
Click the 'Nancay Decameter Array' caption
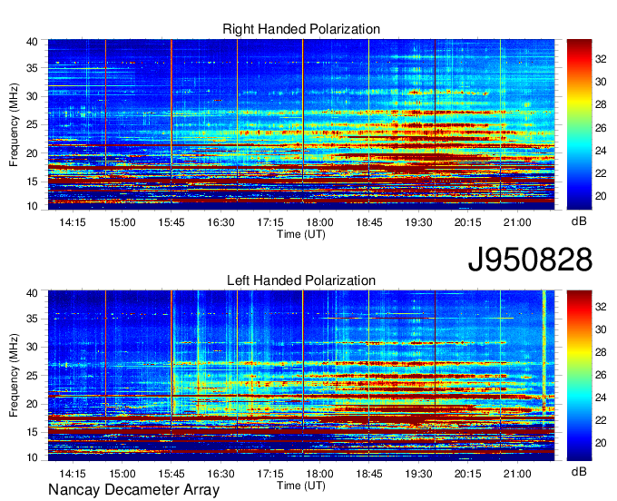(133, 490)
